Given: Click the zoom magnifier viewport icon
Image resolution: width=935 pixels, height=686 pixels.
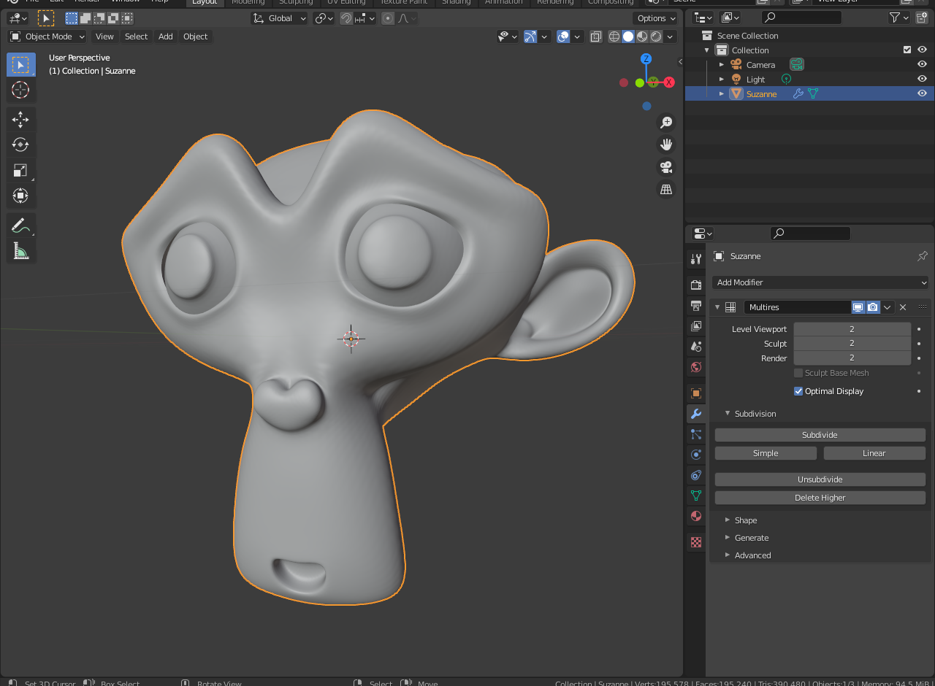Looking at the screenshot, I should pyautogui.click(x=665, y=122).
